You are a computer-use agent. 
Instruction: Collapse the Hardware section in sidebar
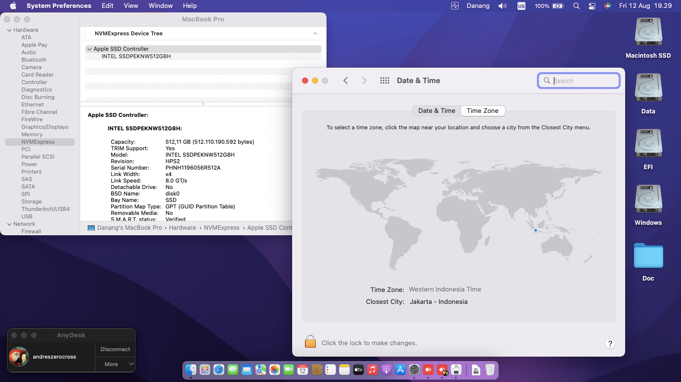point(9,30)
